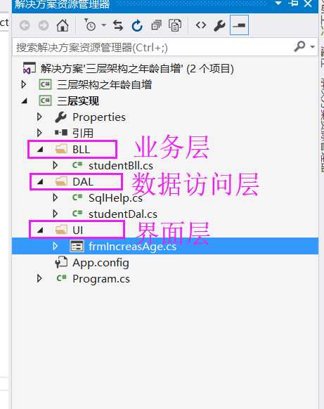Toggle Show All Files icon

click(175, 25)
